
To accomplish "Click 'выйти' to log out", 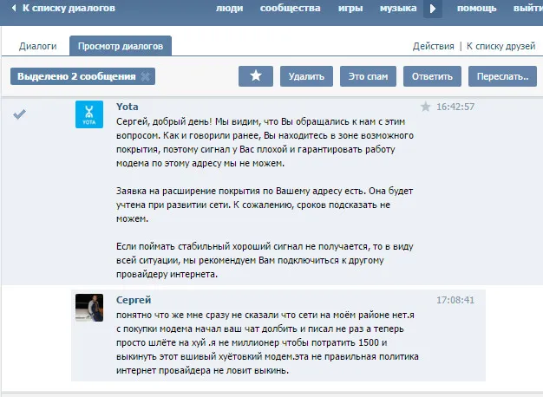I will (527, 9).
